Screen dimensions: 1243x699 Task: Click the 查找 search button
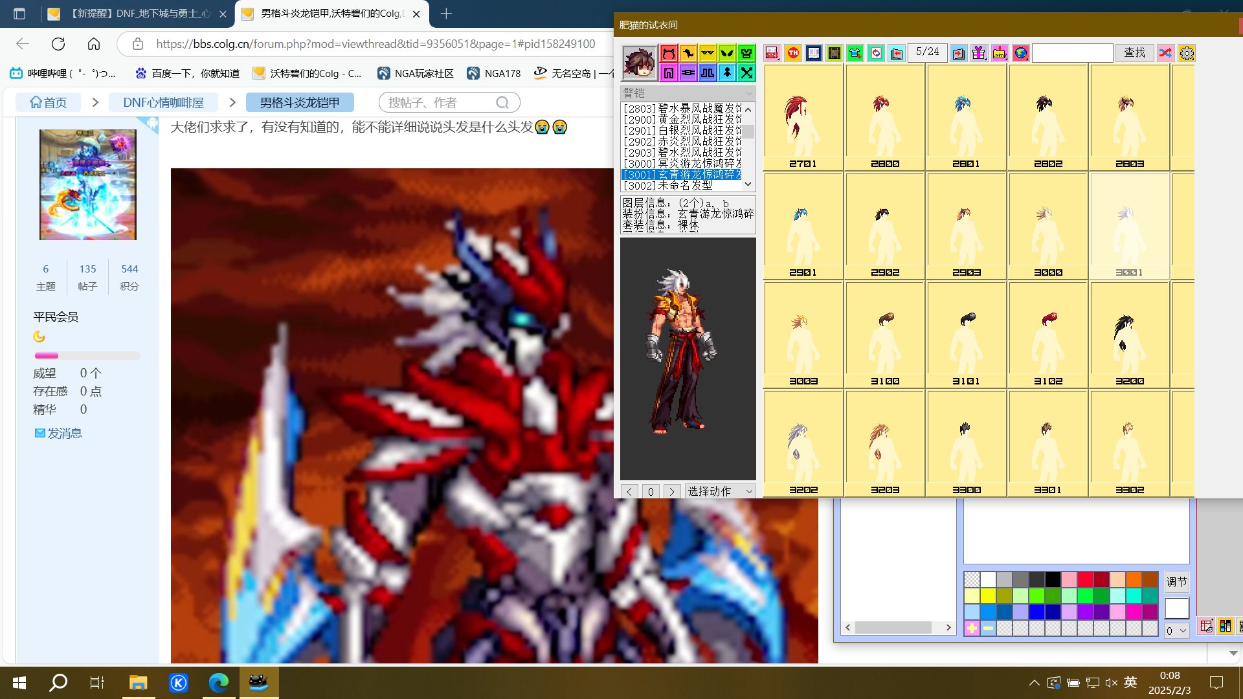coord(1134,52)
